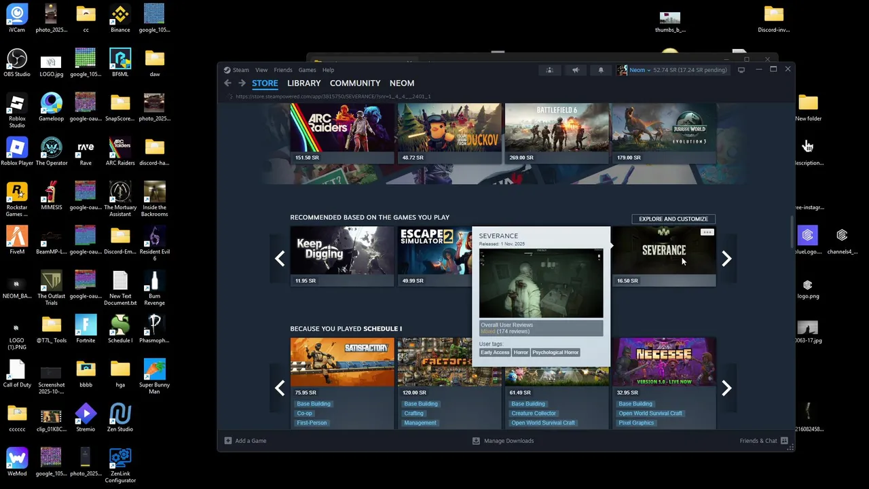Open Manage Downloads icon

(x=476, y=441)
